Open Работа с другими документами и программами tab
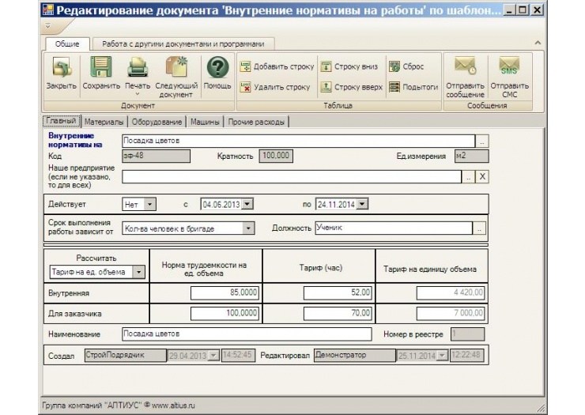Viewport: 585px width, 415px height. point(183,44)
